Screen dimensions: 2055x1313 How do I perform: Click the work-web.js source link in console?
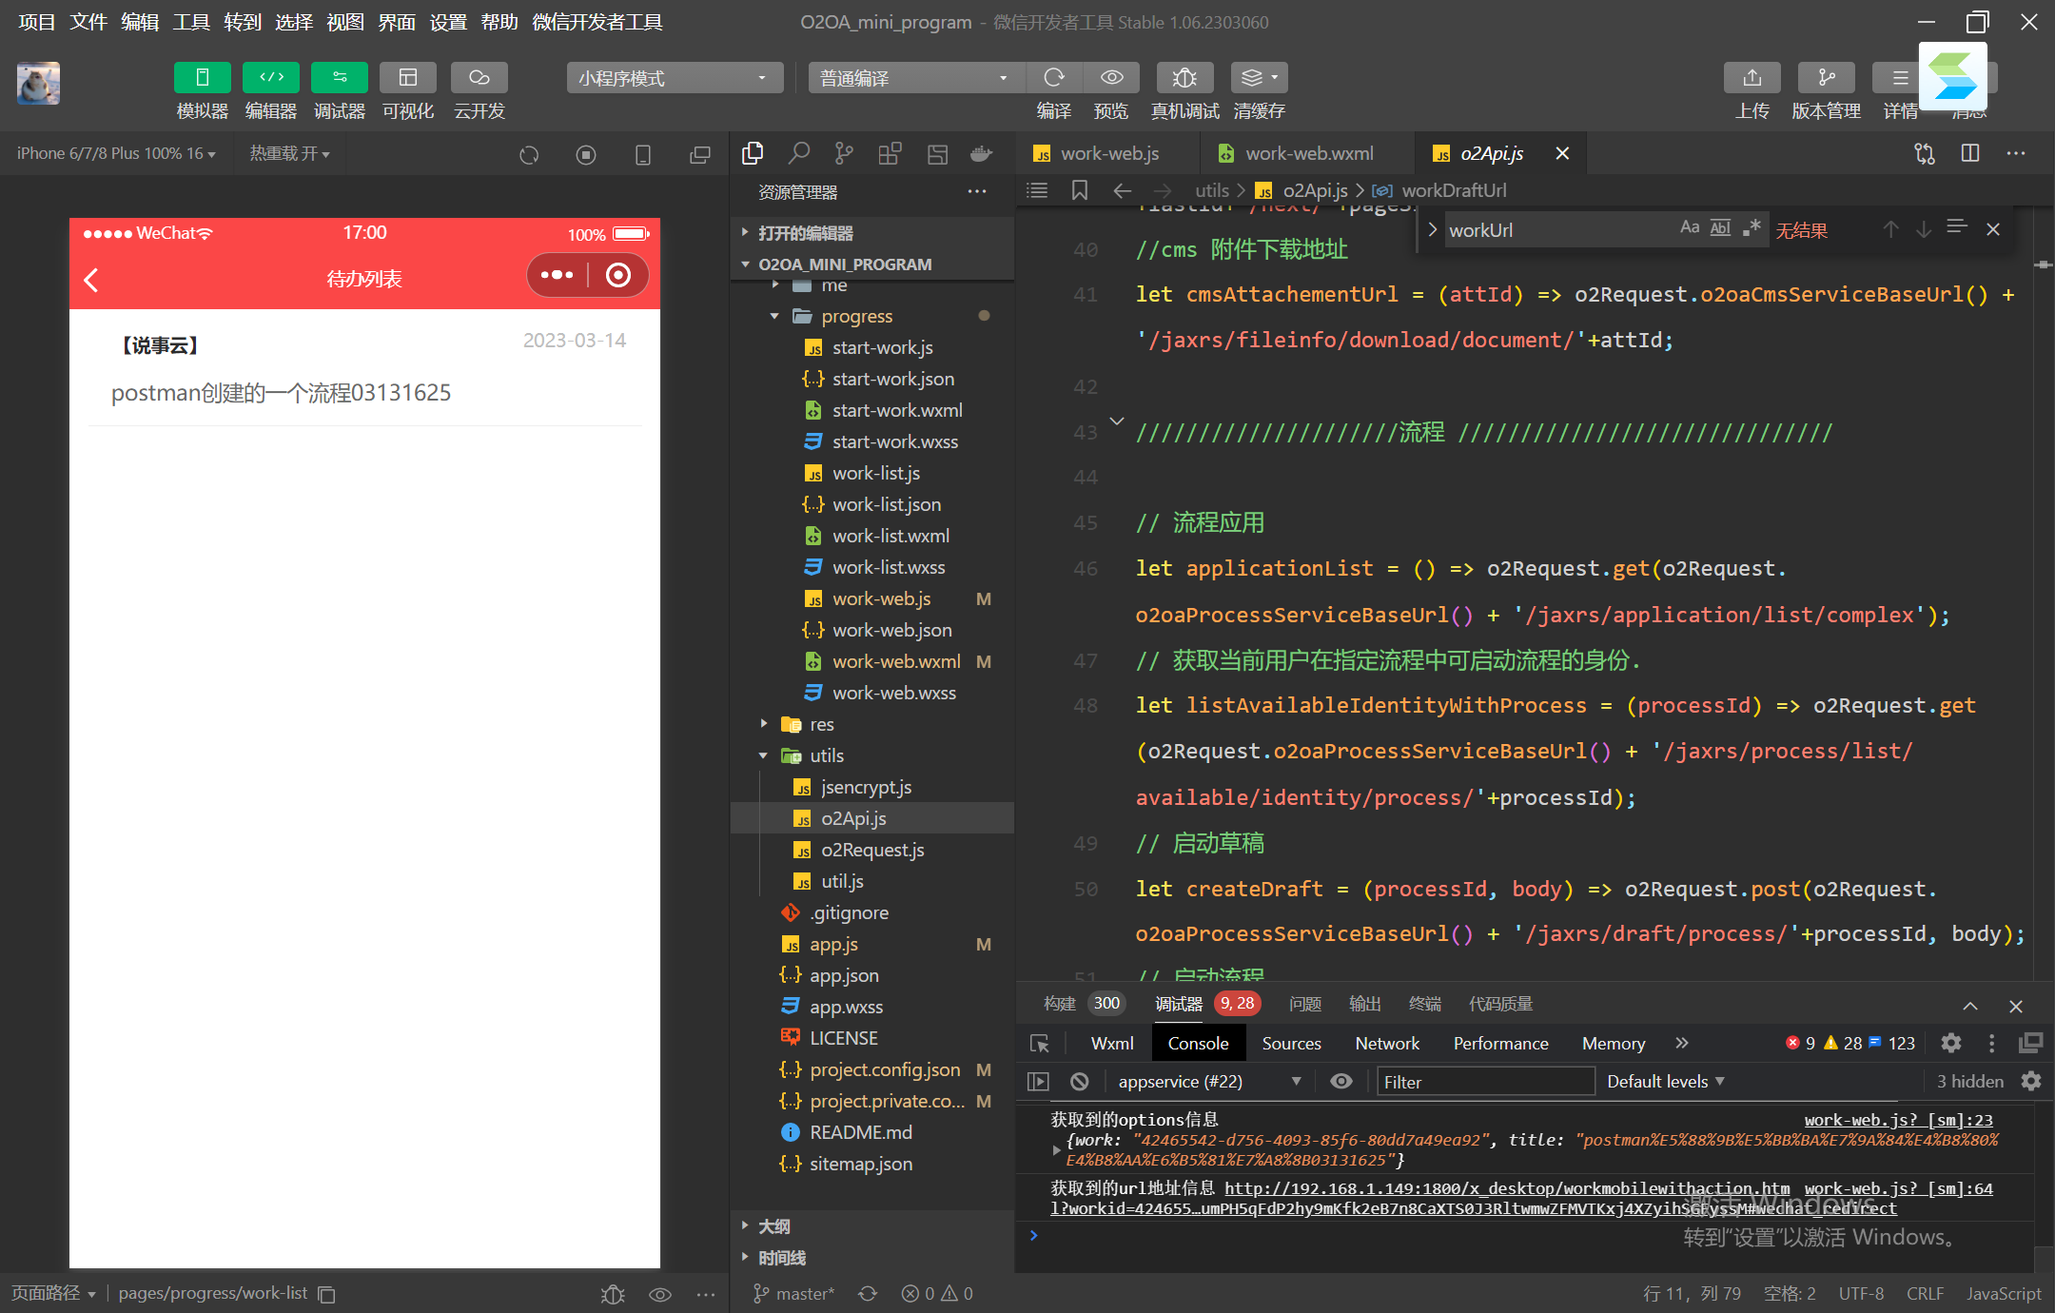(1897, 1121)
